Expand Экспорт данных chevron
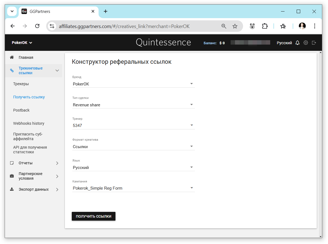328x244 pixels. click(57, 189)
